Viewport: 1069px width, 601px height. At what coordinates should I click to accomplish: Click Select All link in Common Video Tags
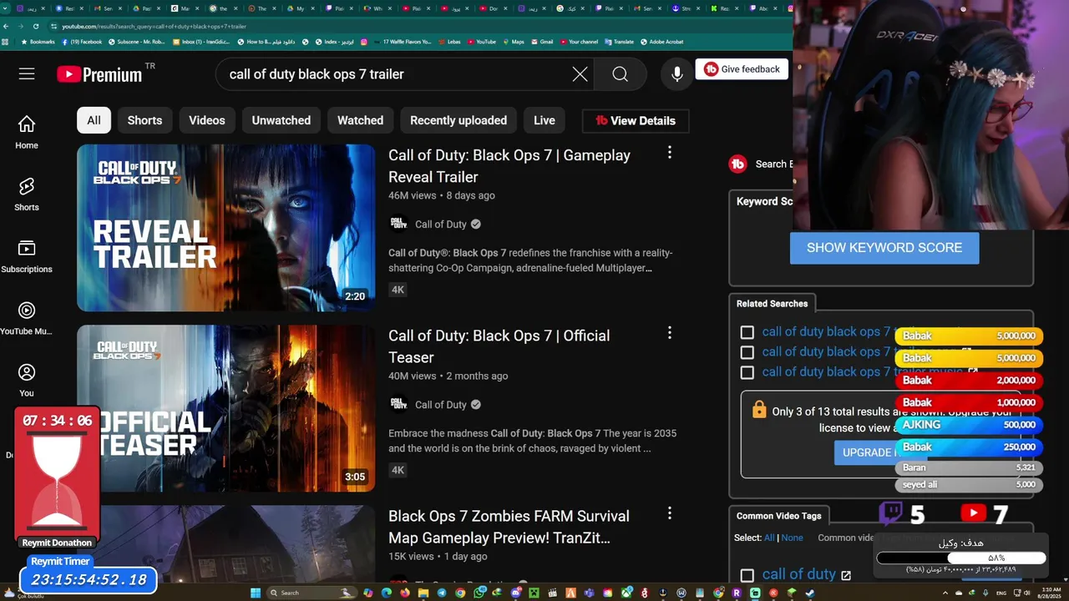(769, 538)
